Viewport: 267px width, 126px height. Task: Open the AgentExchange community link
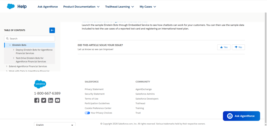(x=144, y=89)
